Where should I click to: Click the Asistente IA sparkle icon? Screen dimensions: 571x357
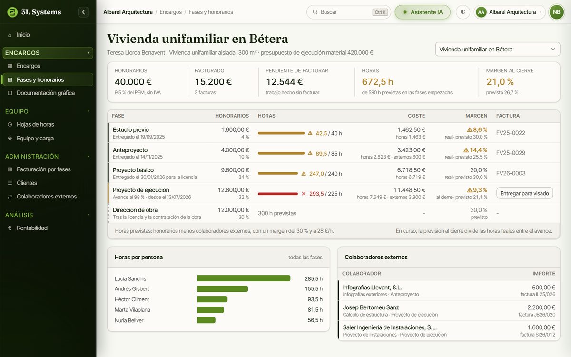405,12
